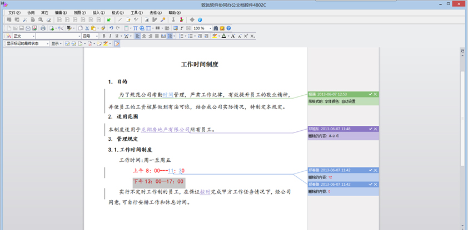Apply the font color A swatch

pos(223,36)
